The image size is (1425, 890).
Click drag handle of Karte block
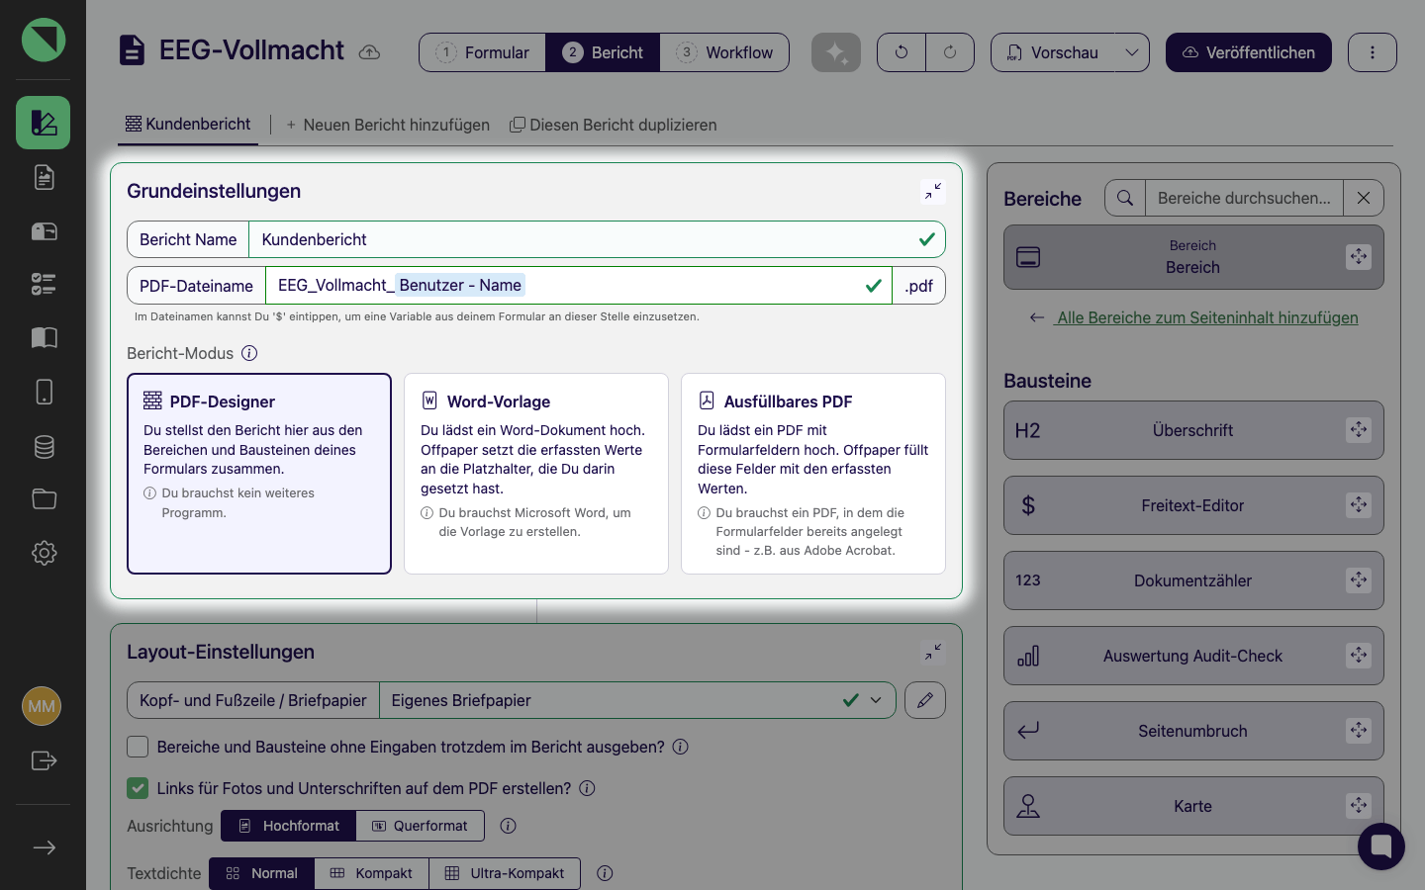[x=1359, y=805]
